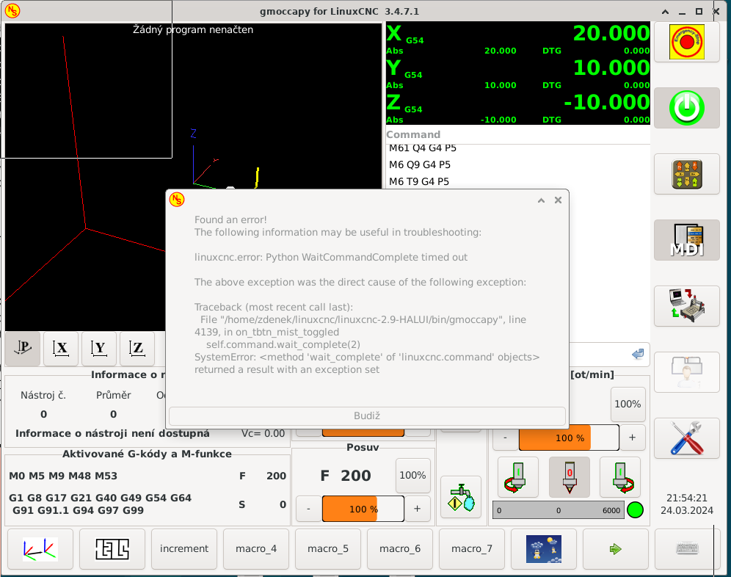Decrease feed override with minus
The image size is (731, 577).
[x=309, y=509]
